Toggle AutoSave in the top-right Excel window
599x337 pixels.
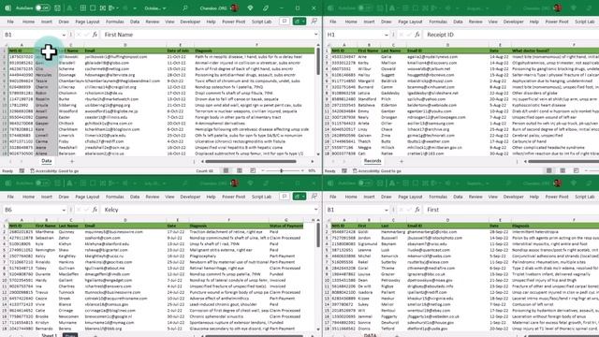coord(365,8)
